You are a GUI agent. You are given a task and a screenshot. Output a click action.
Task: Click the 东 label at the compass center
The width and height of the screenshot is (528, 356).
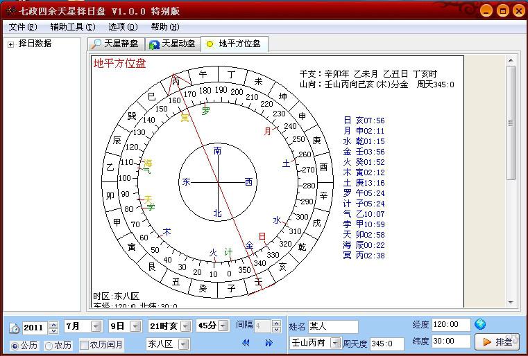click(186, 182)
